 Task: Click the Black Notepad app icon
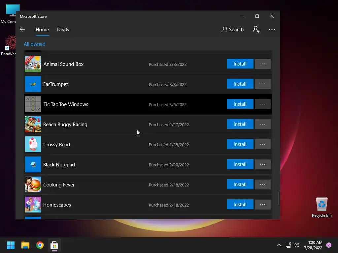(x=33, y=164)
